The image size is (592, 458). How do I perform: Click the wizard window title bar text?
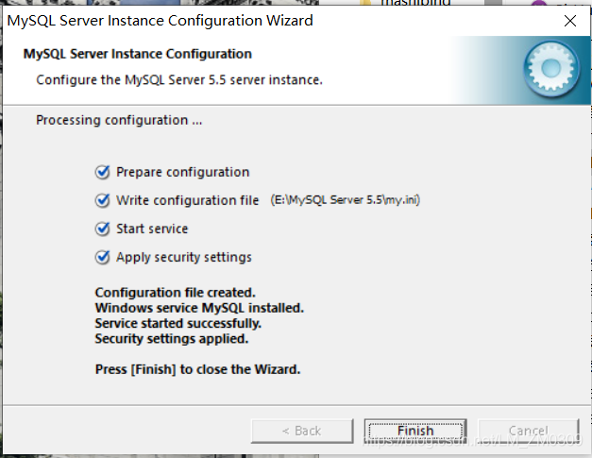[161, 21]
